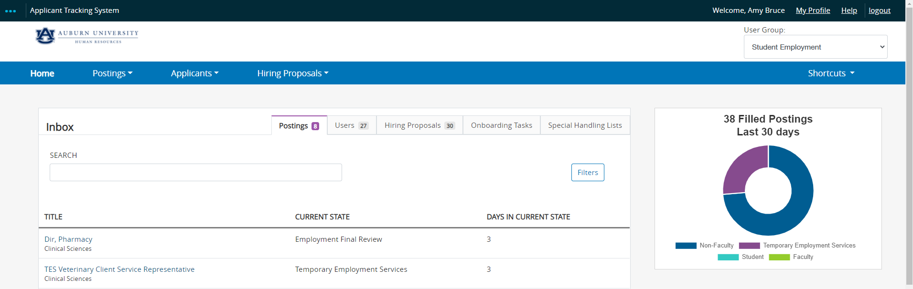Viewport: 913px width, 289px height.
Task: Expand the Postings navigation menu
Action: point(112,73)
